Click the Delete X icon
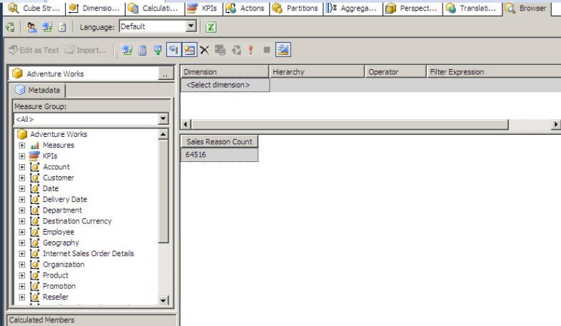 pyautogui.click(x=204, y=50)
